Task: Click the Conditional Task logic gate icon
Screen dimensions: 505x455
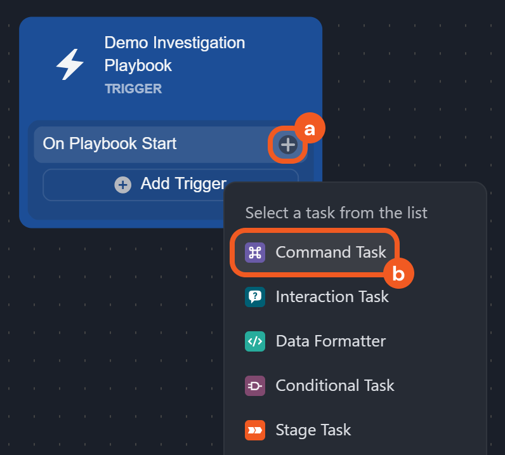Action: pyautogui.click(x=255, y=385)
